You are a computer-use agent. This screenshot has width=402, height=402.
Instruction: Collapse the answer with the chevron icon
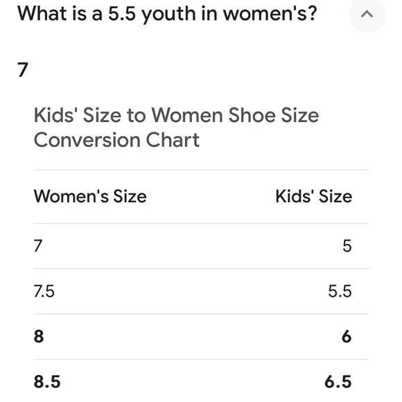(367, 14)
